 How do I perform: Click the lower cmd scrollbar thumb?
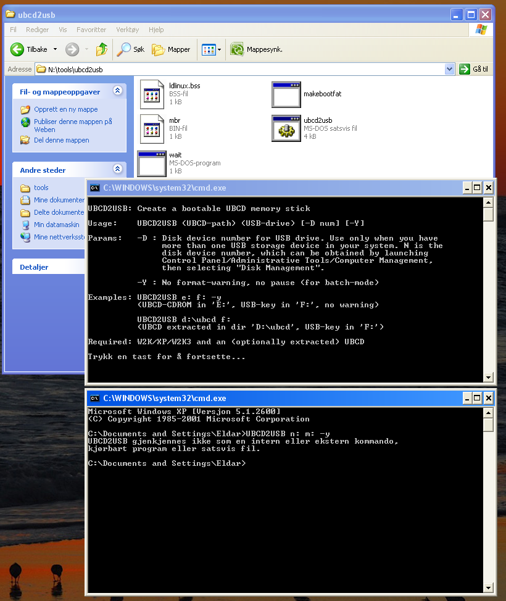click(x=488, y=425)
